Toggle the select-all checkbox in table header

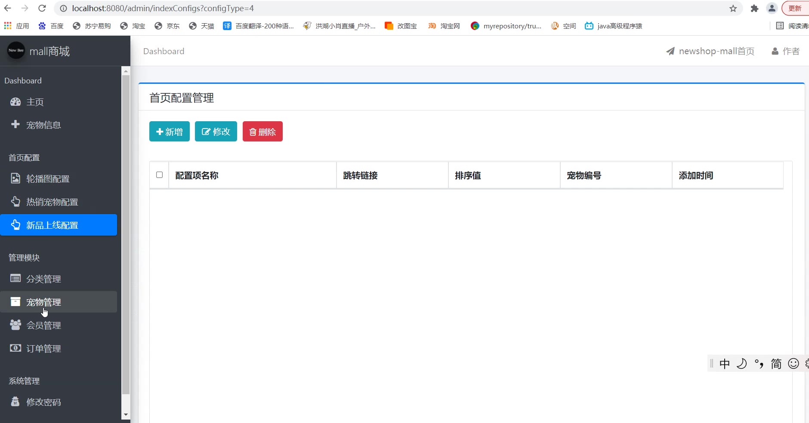coord(159,175)
